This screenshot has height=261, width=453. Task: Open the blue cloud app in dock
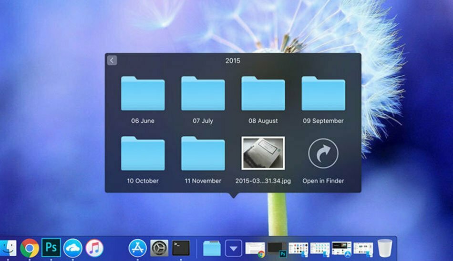(73, 248)
